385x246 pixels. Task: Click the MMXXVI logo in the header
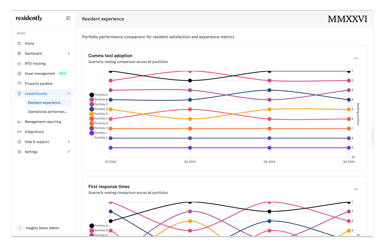348,19
